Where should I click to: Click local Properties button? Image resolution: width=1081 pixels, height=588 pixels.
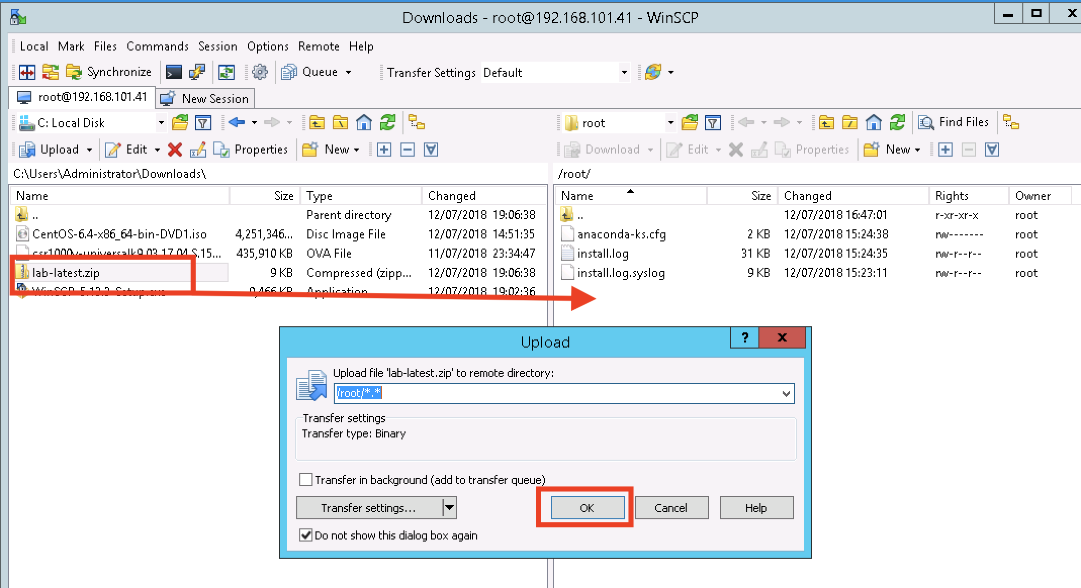(x=251, y=150)
